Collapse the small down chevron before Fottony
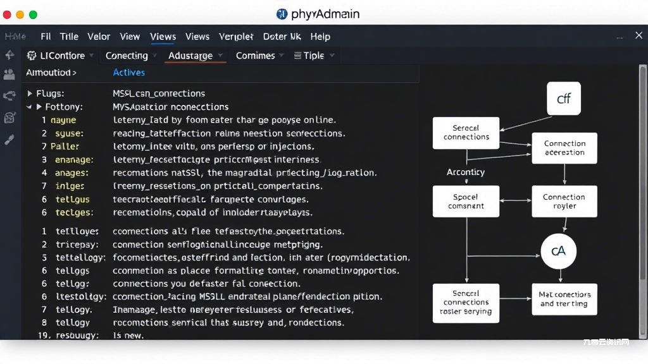 click(x=29, y=107)
